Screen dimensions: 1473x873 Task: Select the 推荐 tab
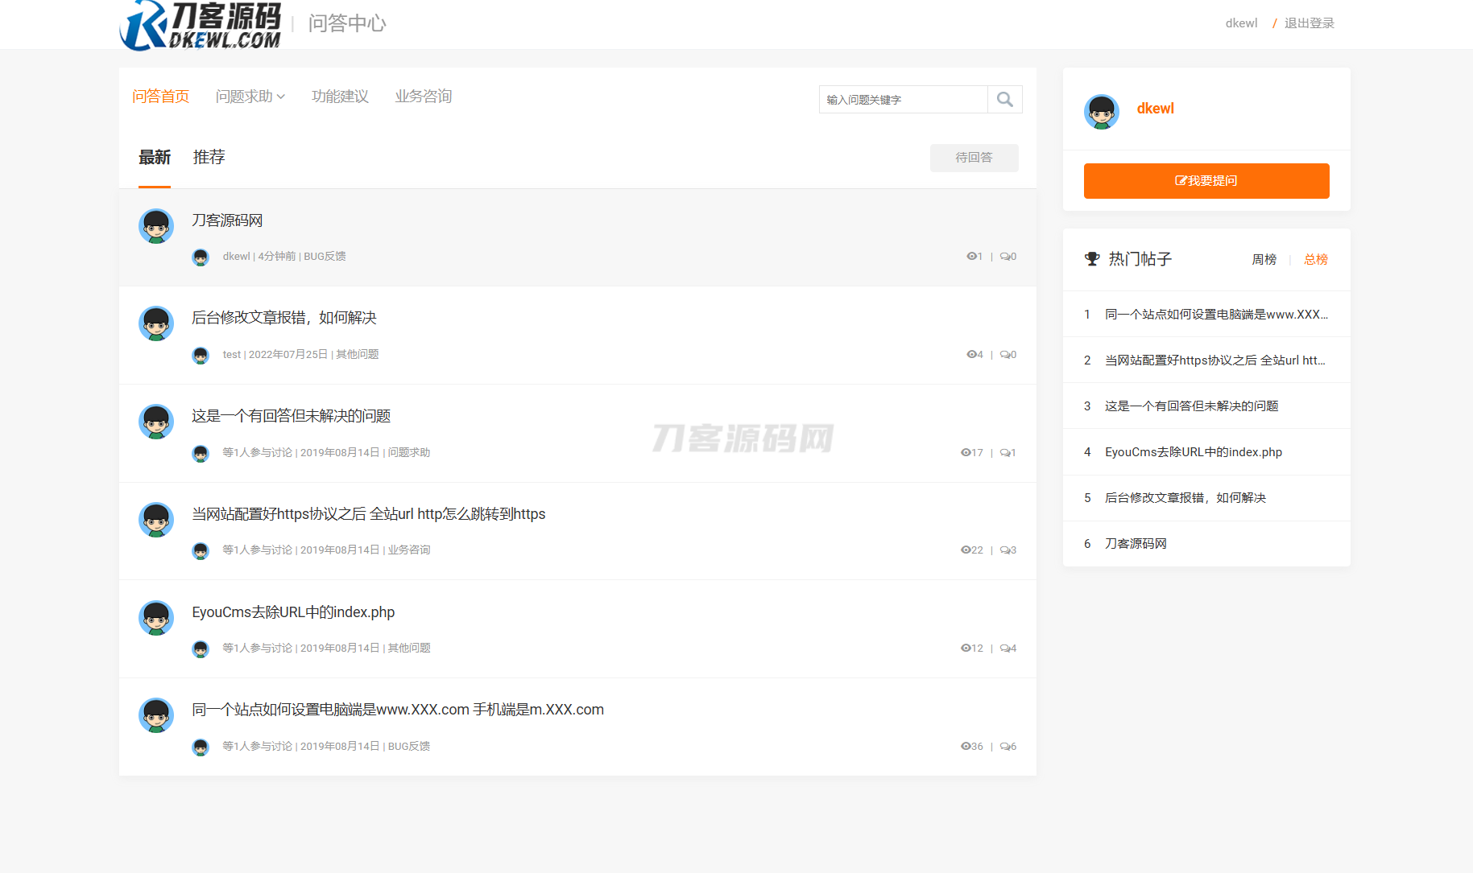[209, 158]
